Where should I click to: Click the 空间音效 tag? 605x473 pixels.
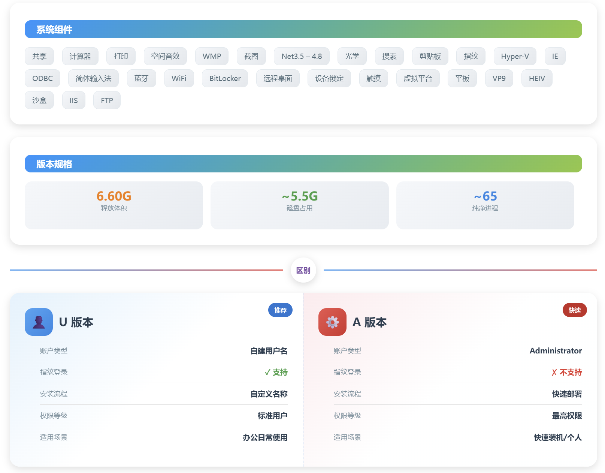point(165,56)
